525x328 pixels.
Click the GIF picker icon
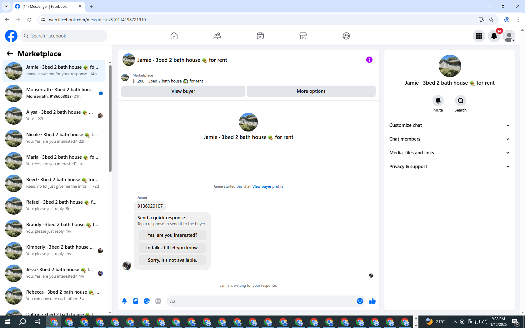tap(158, 301)
